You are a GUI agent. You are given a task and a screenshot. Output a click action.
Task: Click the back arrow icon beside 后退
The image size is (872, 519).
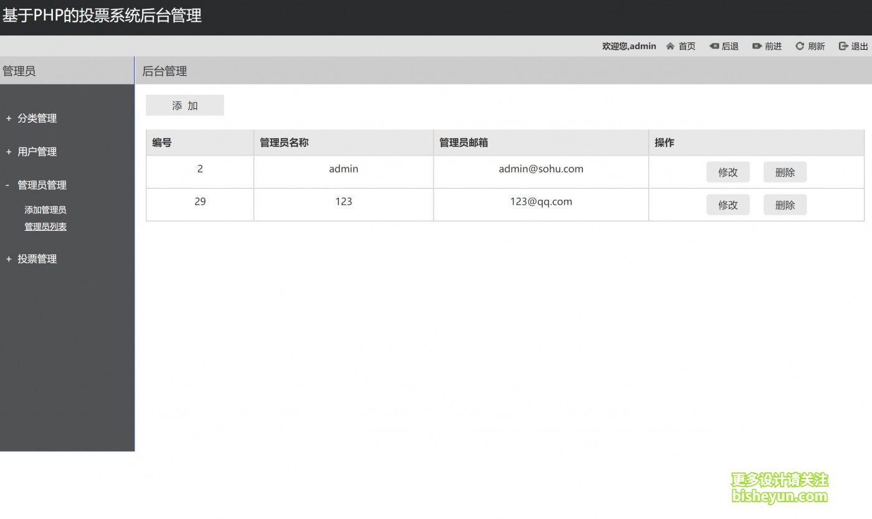[714, 46]
